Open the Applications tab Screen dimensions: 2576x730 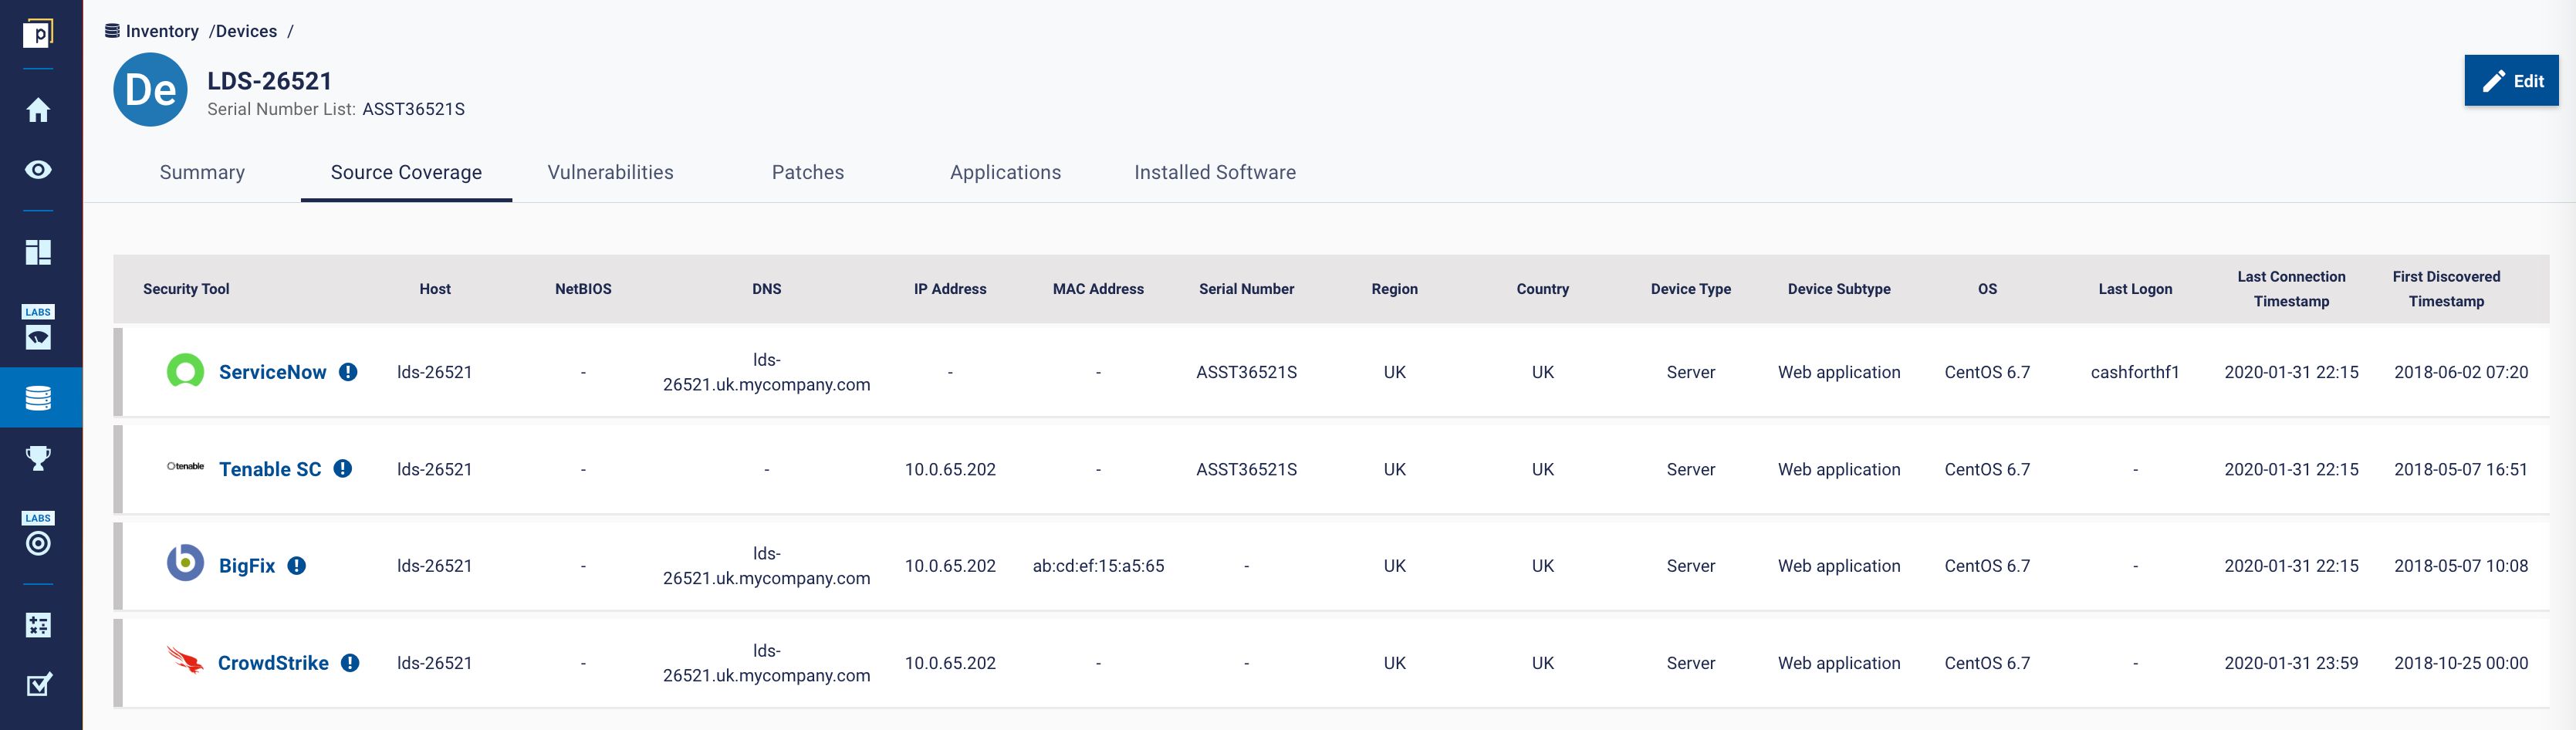(1005, 172)
